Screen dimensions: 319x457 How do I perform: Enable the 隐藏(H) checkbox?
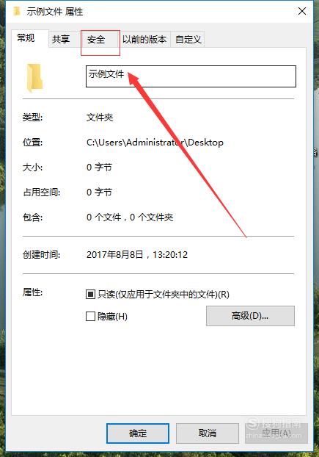click(x=90, y=316)
